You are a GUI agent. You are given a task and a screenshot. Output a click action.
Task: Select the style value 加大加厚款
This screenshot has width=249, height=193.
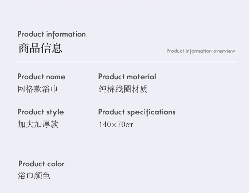[x=38, y=124]
